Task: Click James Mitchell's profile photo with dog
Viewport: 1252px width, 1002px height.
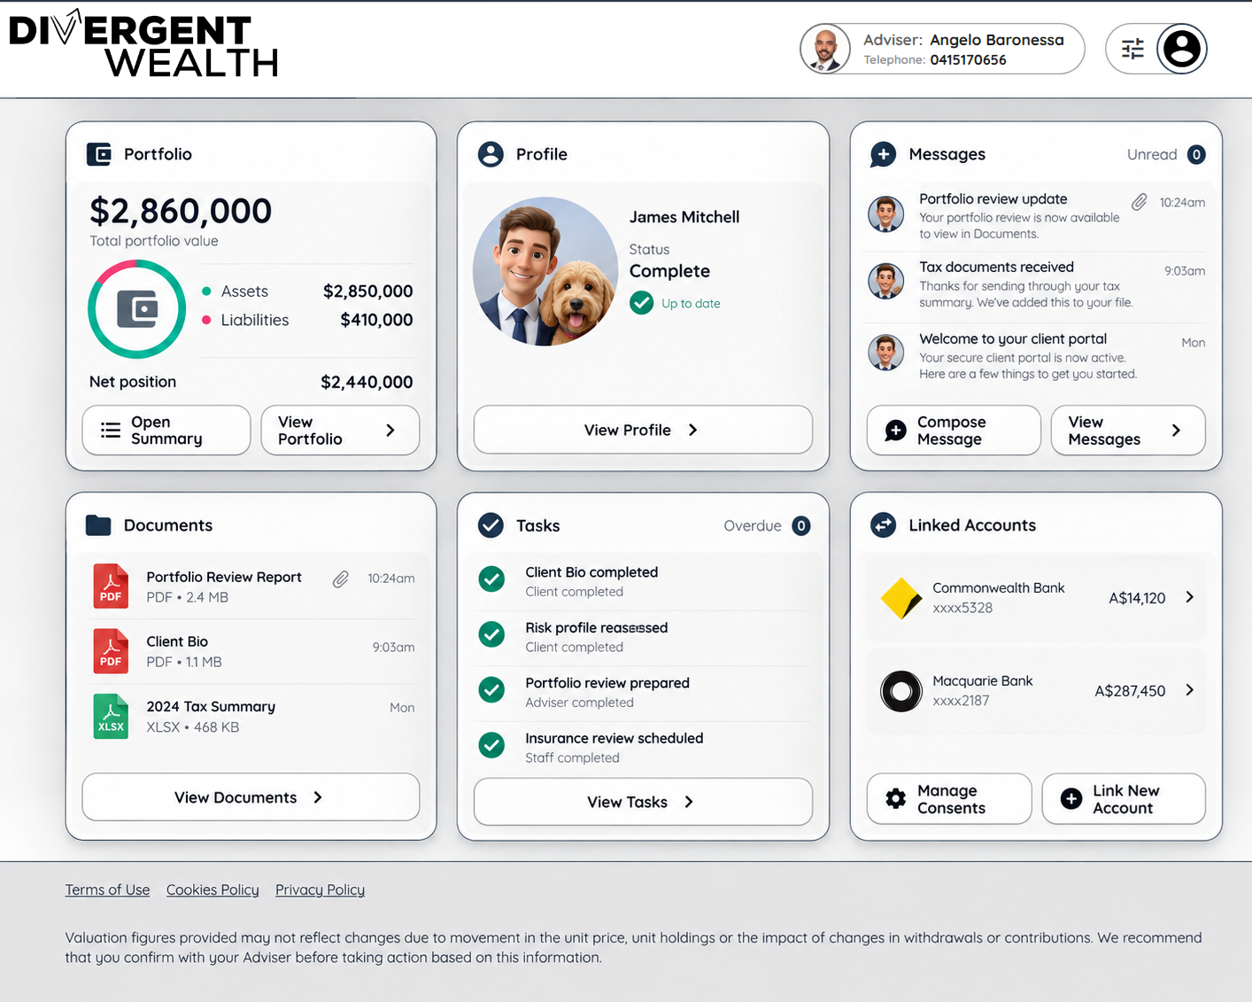Action: (x=545, y=271)
